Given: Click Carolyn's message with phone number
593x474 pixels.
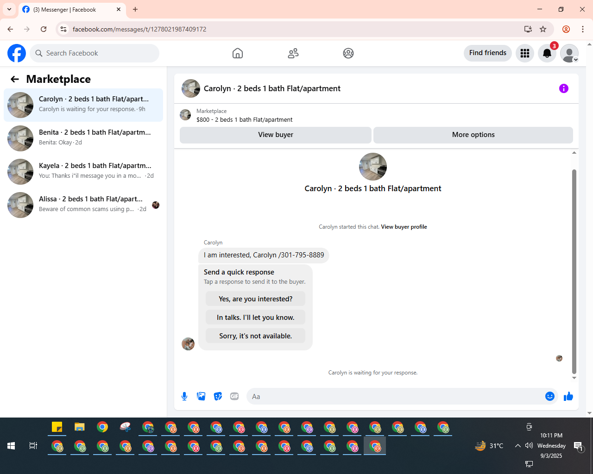Looking at the screenshot, I should click(264, 255).
